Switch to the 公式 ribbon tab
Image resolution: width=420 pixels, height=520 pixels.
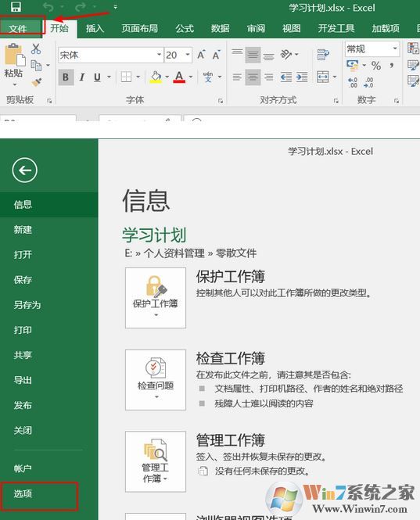point(185,28)
